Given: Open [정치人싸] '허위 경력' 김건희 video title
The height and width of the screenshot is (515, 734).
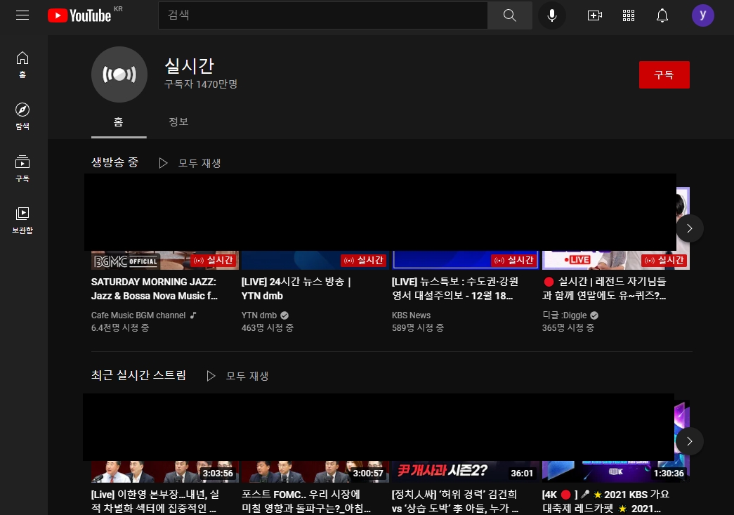Looking at the screenshot, I should pyautogui.click(x=455, y=502).
